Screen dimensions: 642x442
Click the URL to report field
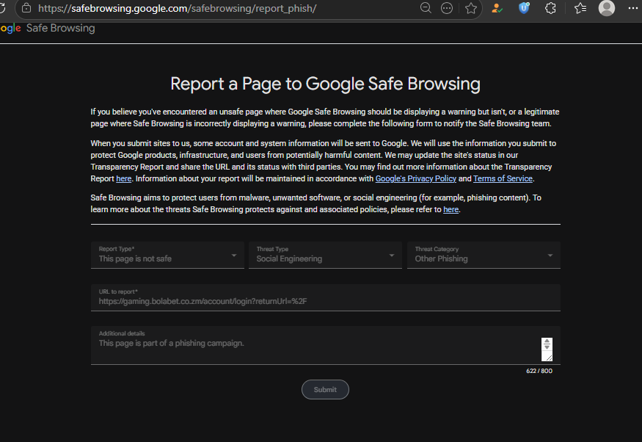click(326, 297)
